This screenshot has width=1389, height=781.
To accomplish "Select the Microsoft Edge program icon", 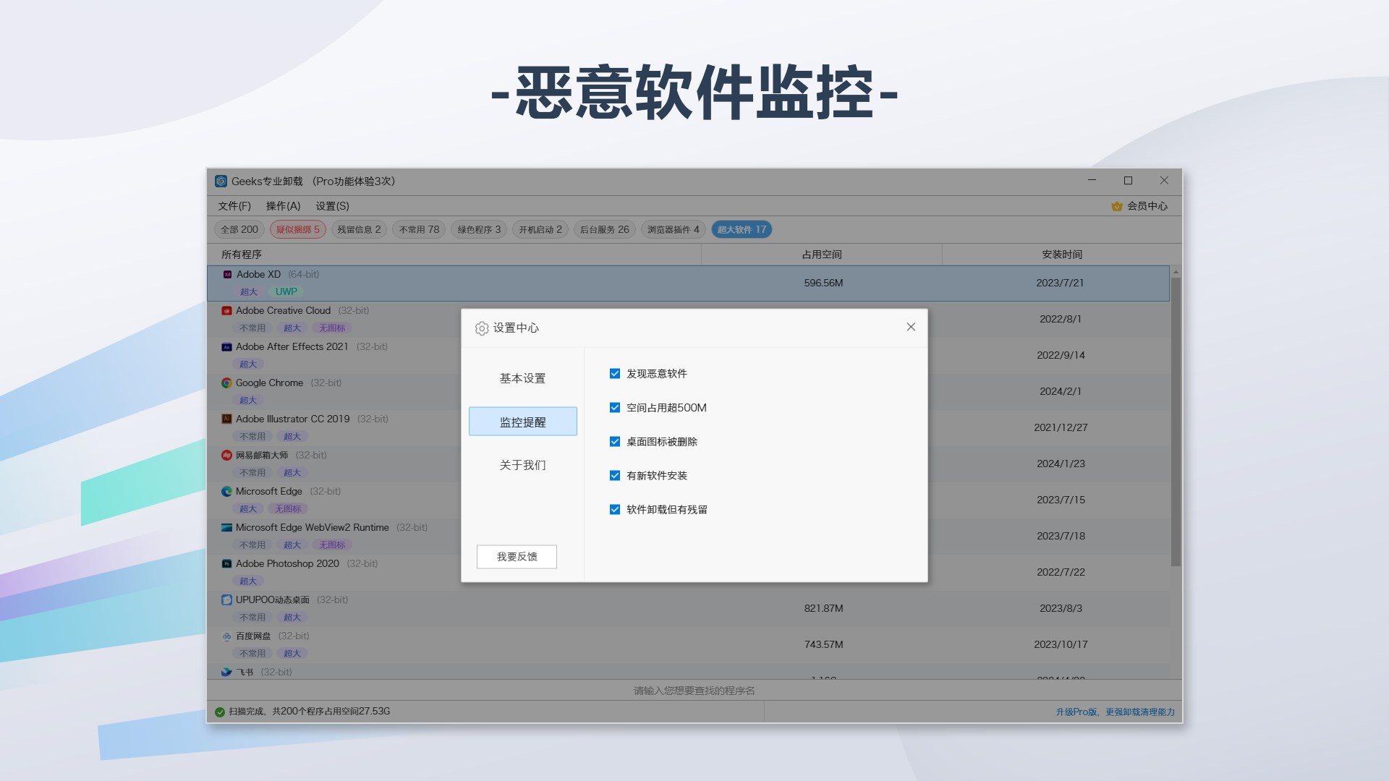I will (x=225, y=491).
